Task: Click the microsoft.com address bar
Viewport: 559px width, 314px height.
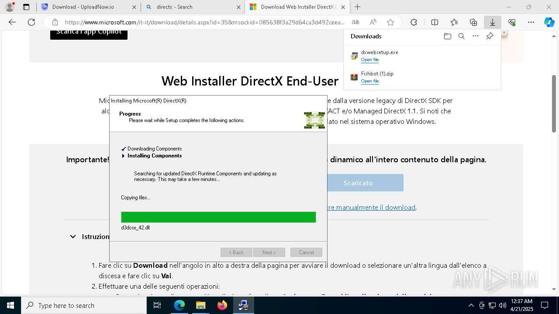Action: (204, 22)
